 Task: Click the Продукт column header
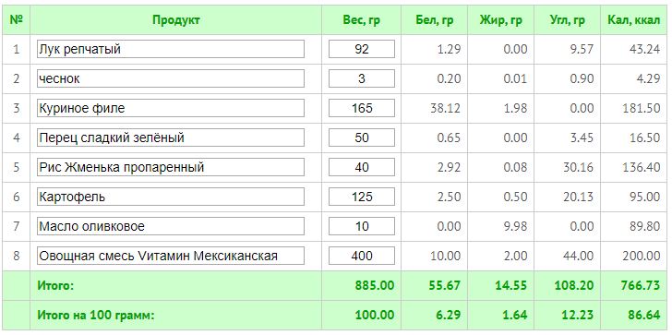click(176, 20)
